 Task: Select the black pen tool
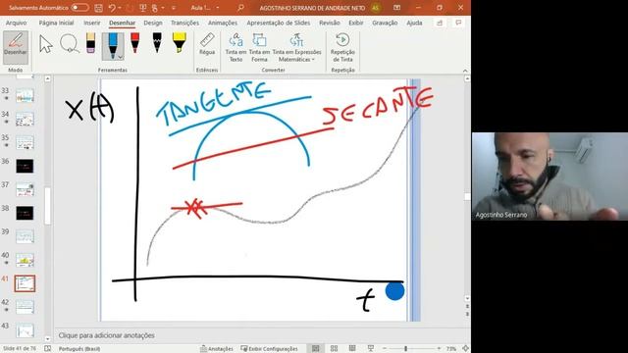(157, 43)
